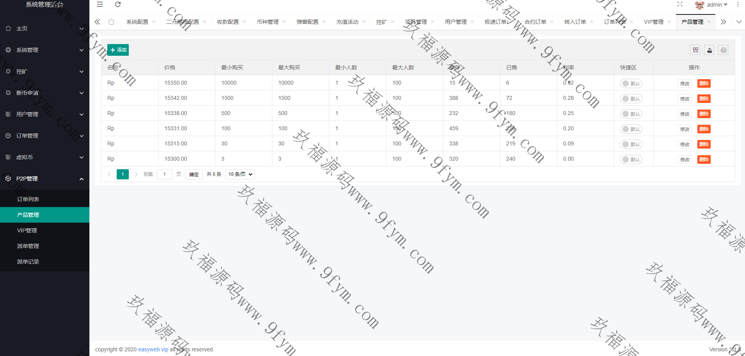745x356 pixels.
Task: Toggle quick zone switch for 15350.00 row
Action: tap(631, 83)
